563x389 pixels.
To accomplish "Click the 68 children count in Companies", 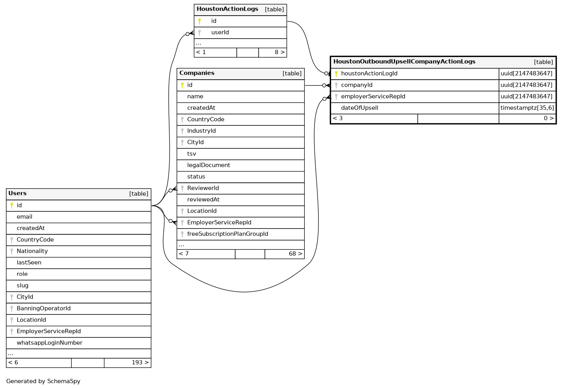I will click(295, 254).
